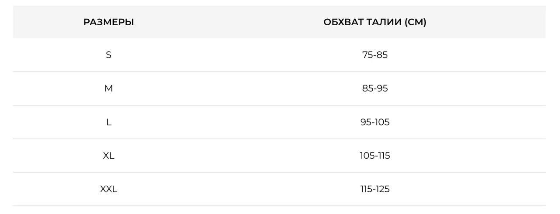Select the S size cell
This screenshot has height=214, width=560.
(108, 55)
